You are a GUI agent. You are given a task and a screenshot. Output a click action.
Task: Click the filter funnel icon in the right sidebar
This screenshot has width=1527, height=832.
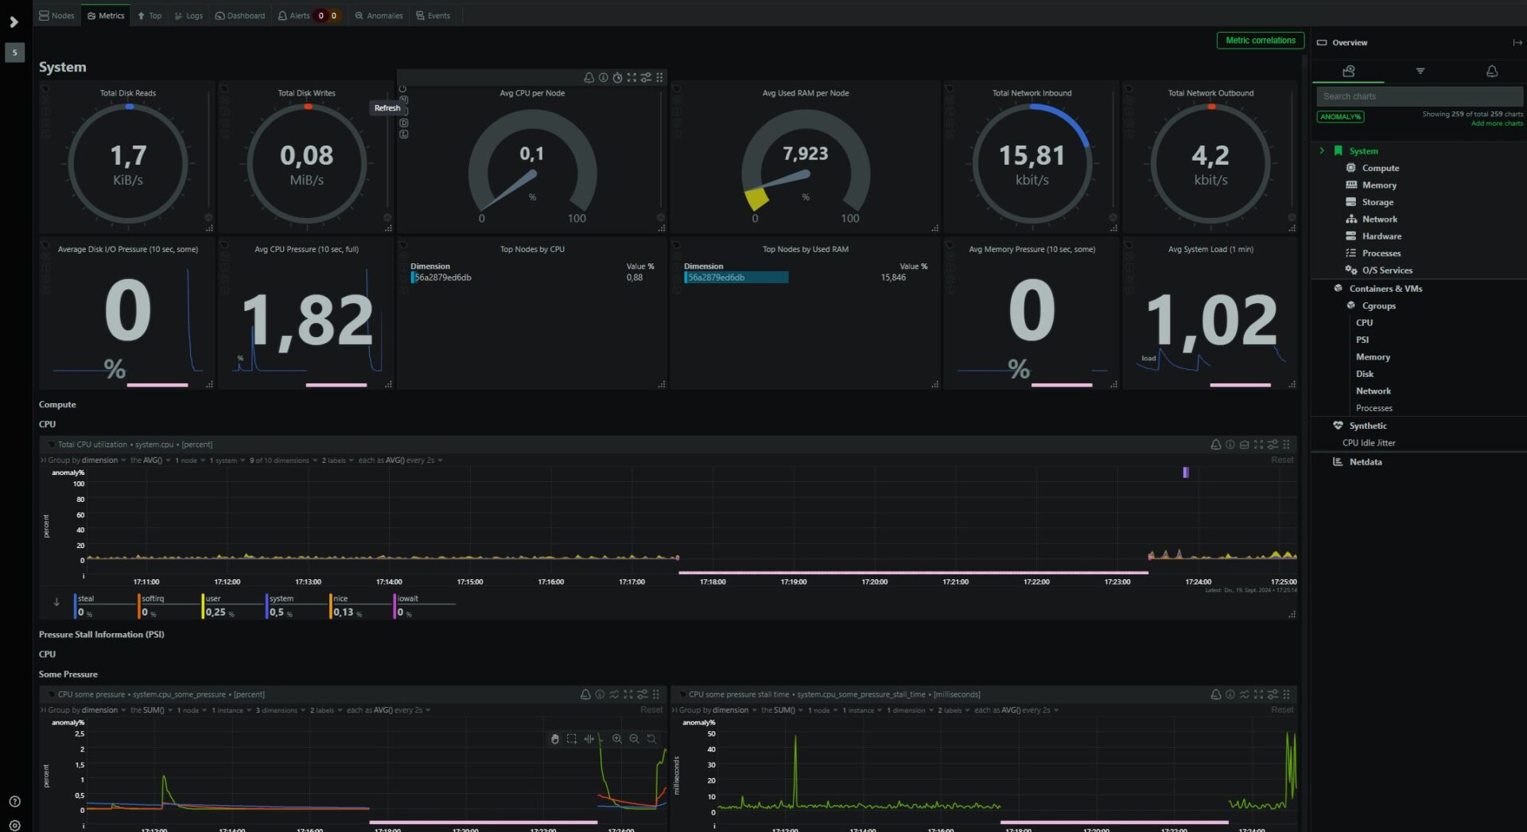click(1420, 72)
